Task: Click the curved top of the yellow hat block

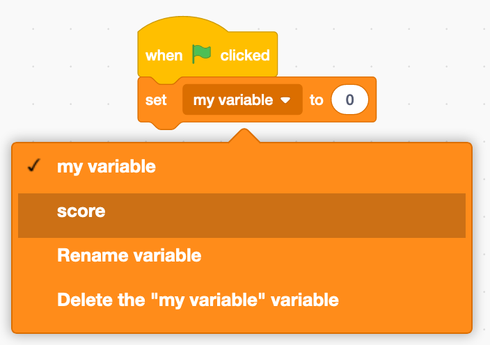Action: tap(183, 24)
